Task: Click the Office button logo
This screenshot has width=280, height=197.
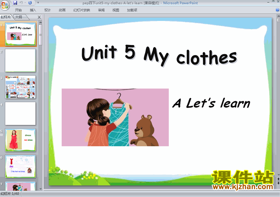Action: point(5,5)
